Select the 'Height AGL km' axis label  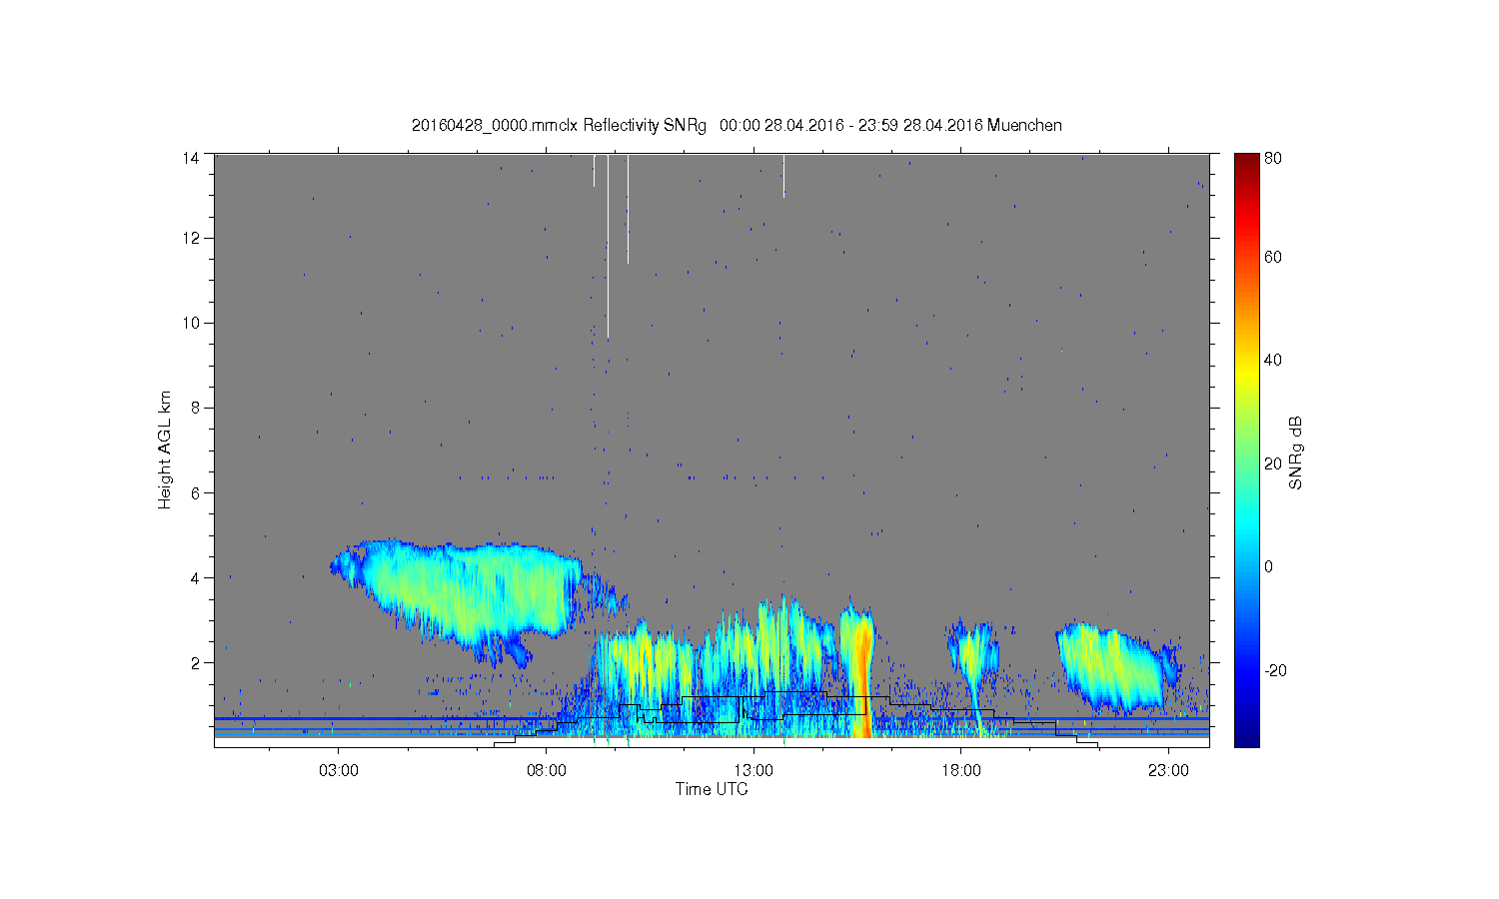click(164, 449)
